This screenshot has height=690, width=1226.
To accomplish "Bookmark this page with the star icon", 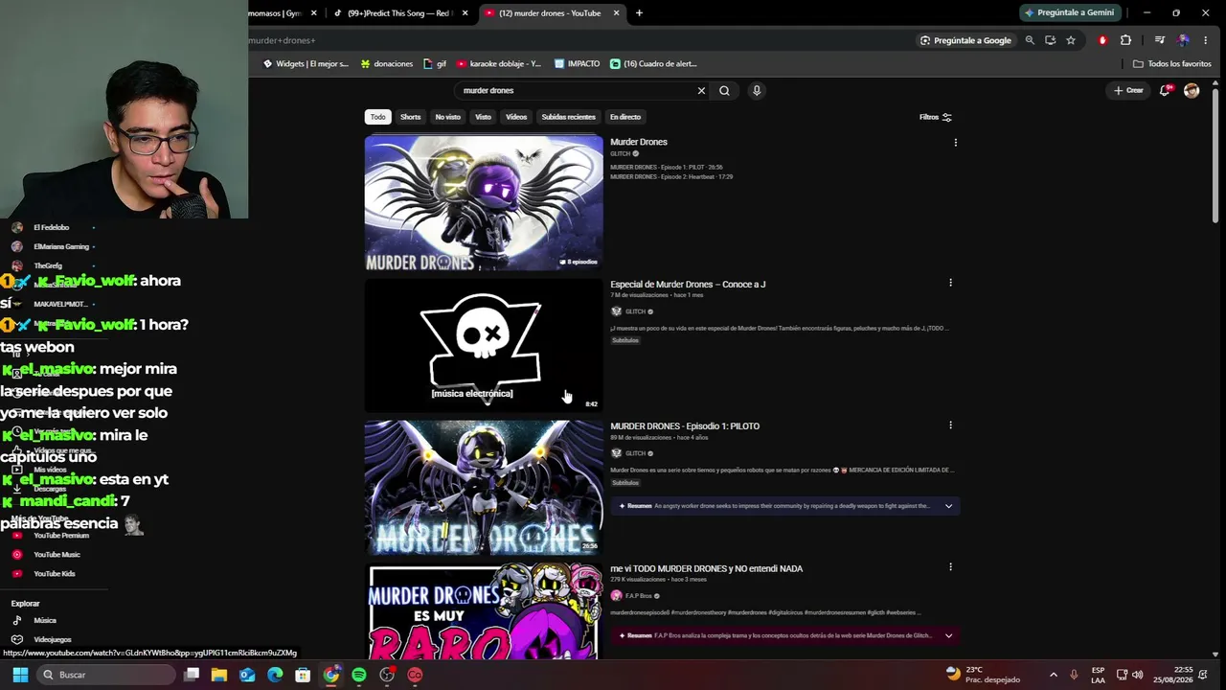I will click(1071, 40).
